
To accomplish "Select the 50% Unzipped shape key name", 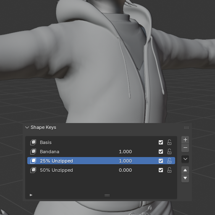I will (x=56, y=170).
